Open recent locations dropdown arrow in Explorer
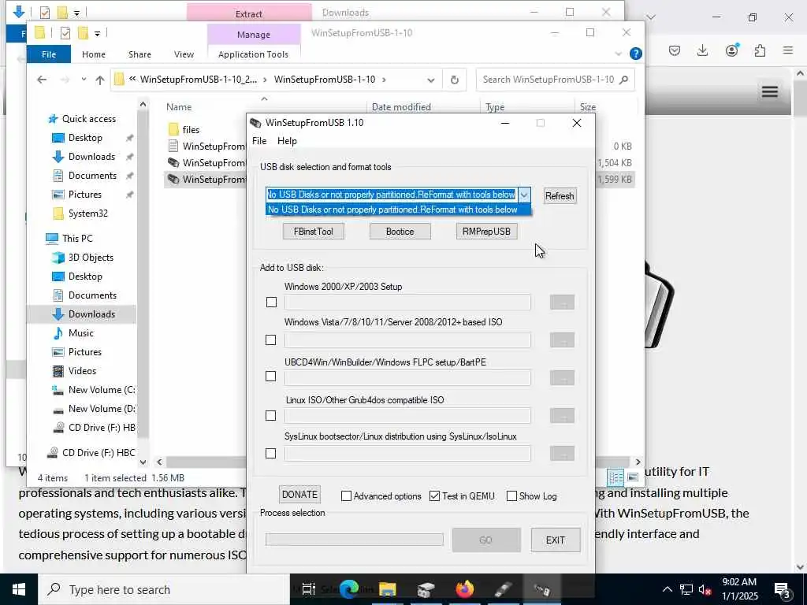Viewport: 807px width, 605px height. click(x=84, y=80)
